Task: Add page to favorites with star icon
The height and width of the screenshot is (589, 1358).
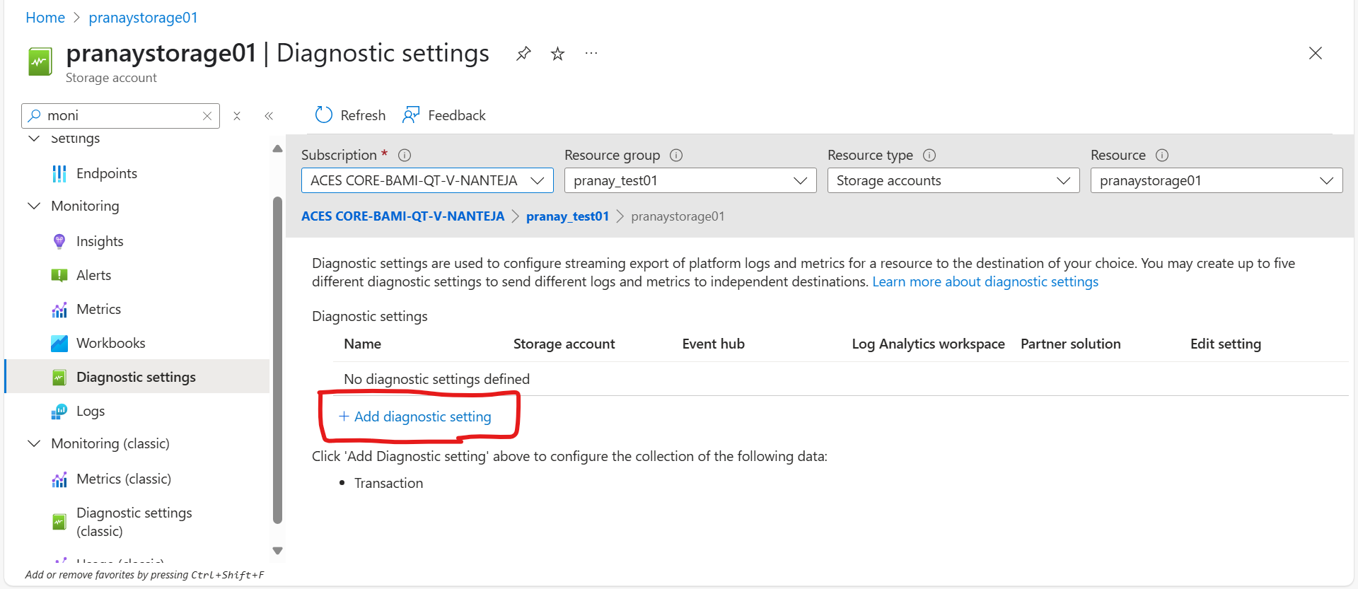Action: pyautogui.click(x=557, y=54)
